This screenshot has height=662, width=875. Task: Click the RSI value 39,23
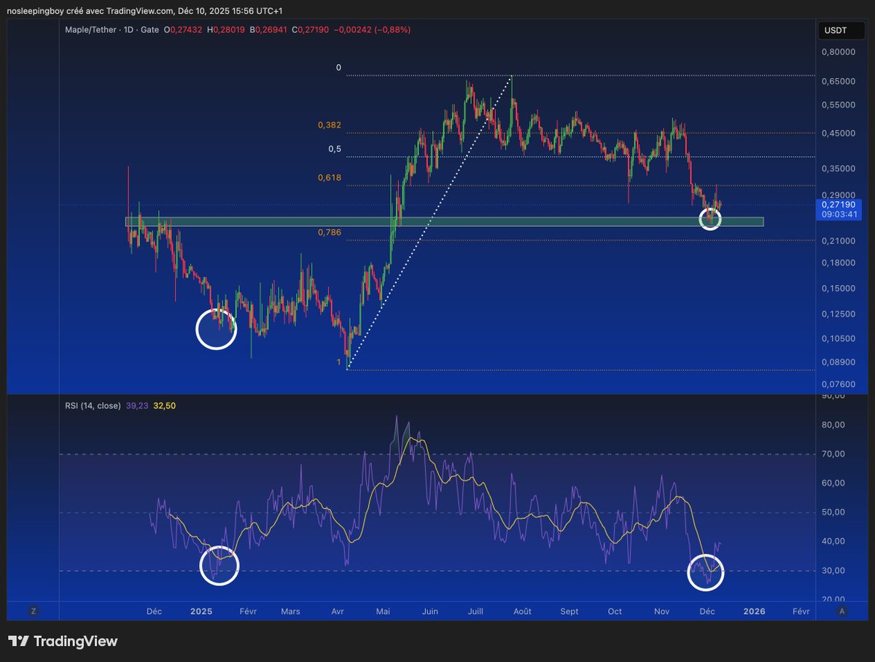136,405
